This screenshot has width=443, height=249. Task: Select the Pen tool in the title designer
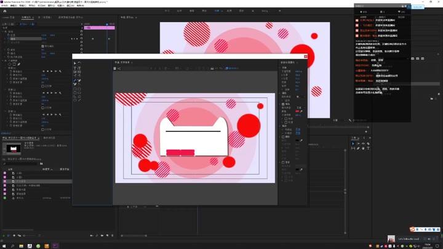(x=75, y=81)
